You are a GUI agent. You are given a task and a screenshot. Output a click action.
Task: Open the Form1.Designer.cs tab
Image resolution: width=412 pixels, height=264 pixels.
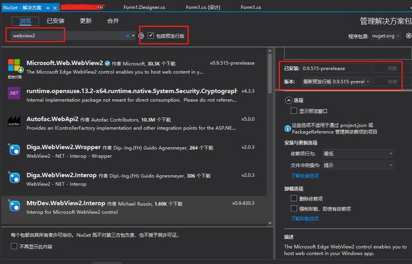(144, 7)
